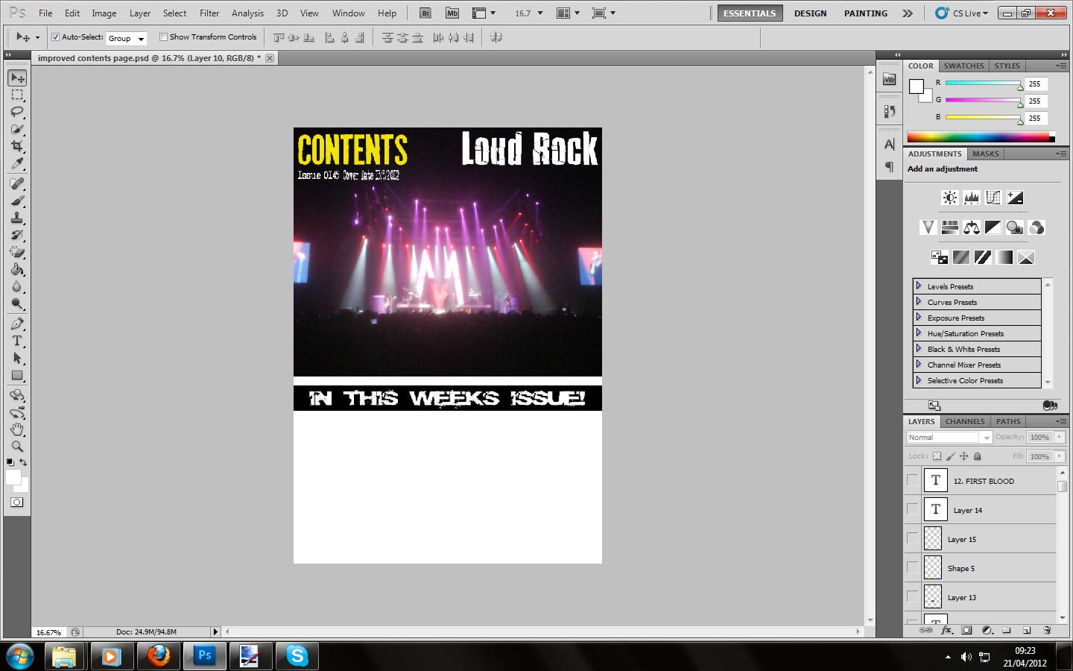This screenshot has width=1073, height=671.
Task: Expand Exposure Presets
Action: 918,318
